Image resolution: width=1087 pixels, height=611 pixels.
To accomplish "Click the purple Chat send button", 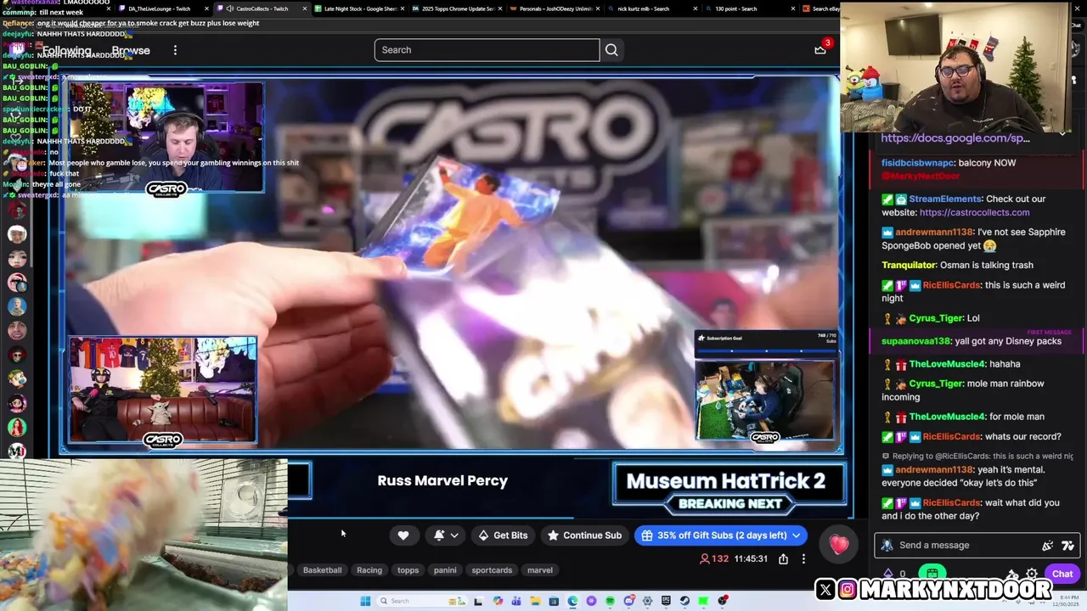I will tap(1062, 574).
